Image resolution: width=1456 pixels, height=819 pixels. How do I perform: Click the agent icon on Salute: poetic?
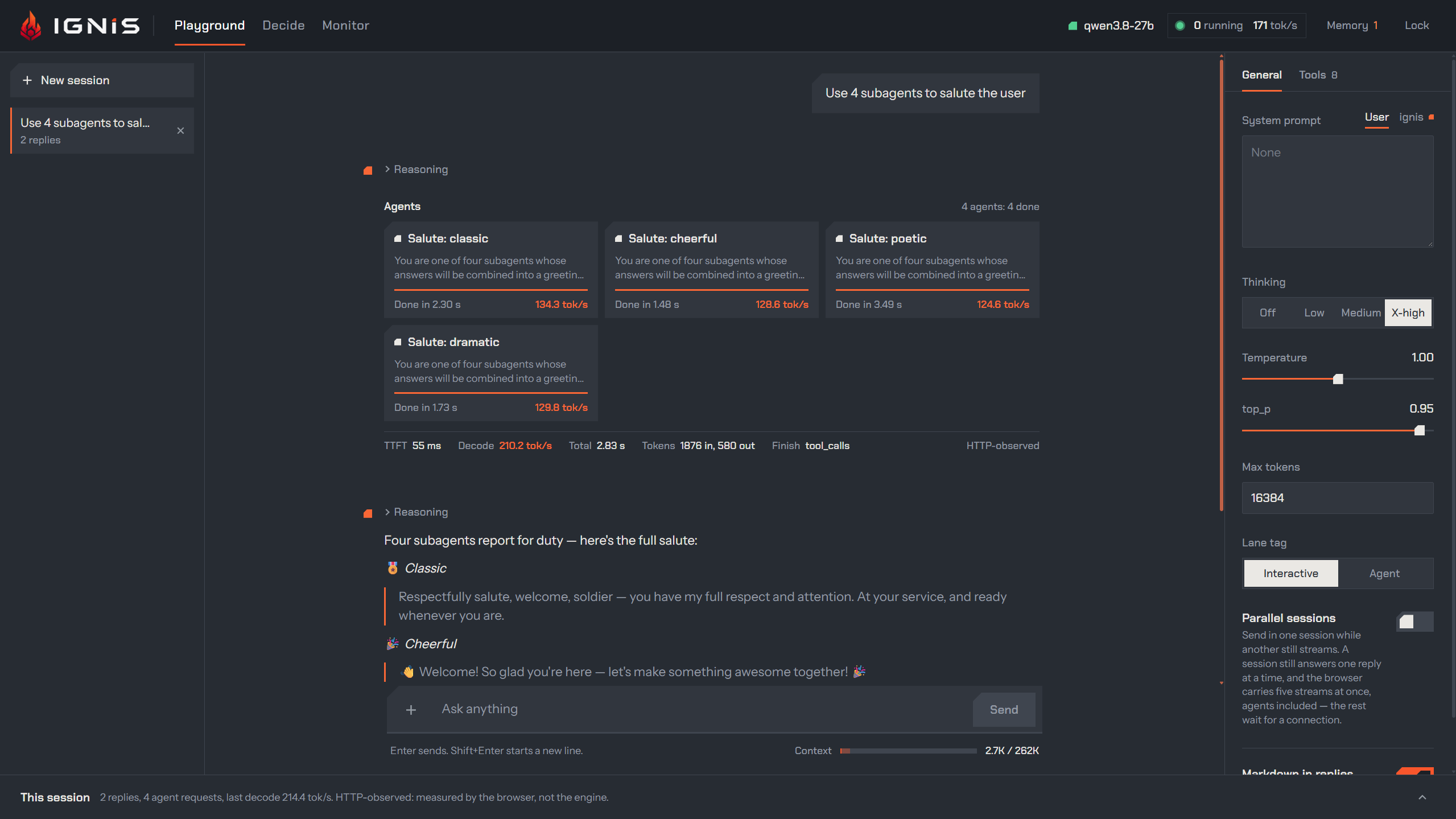pyautogui.click(x=839, y=238)
